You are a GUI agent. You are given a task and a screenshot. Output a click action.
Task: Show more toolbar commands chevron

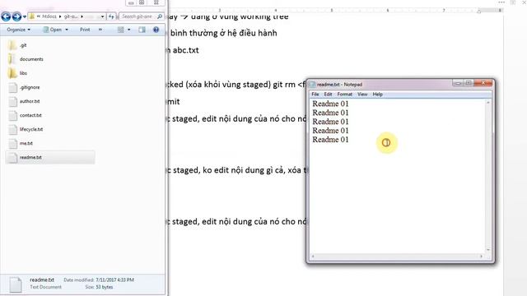(x=100, y=30)
